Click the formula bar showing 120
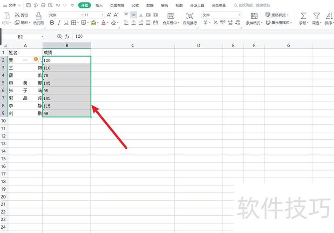The height and width of the screenshot is (233, 334). click(x=202, y=36)
